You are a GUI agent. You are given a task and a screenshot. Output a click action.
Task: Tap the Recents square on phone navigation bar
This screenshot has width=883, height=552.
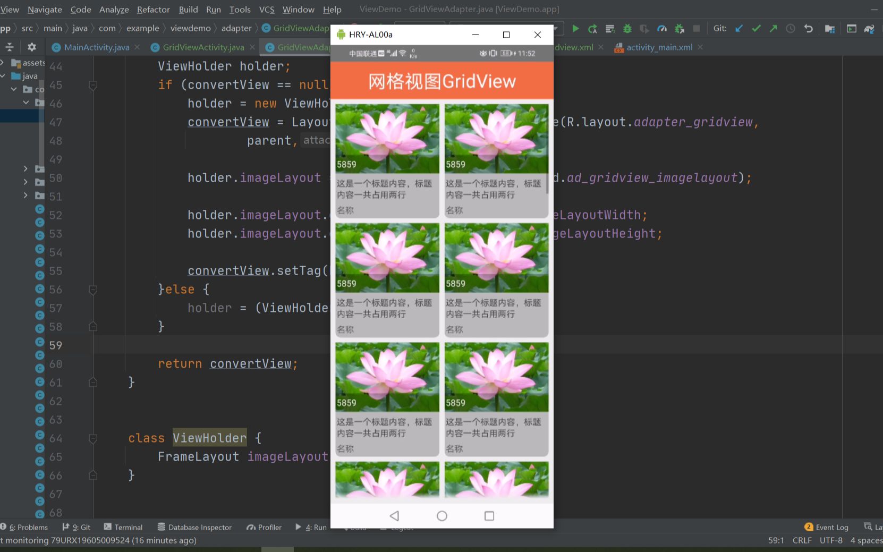(489, 516)
